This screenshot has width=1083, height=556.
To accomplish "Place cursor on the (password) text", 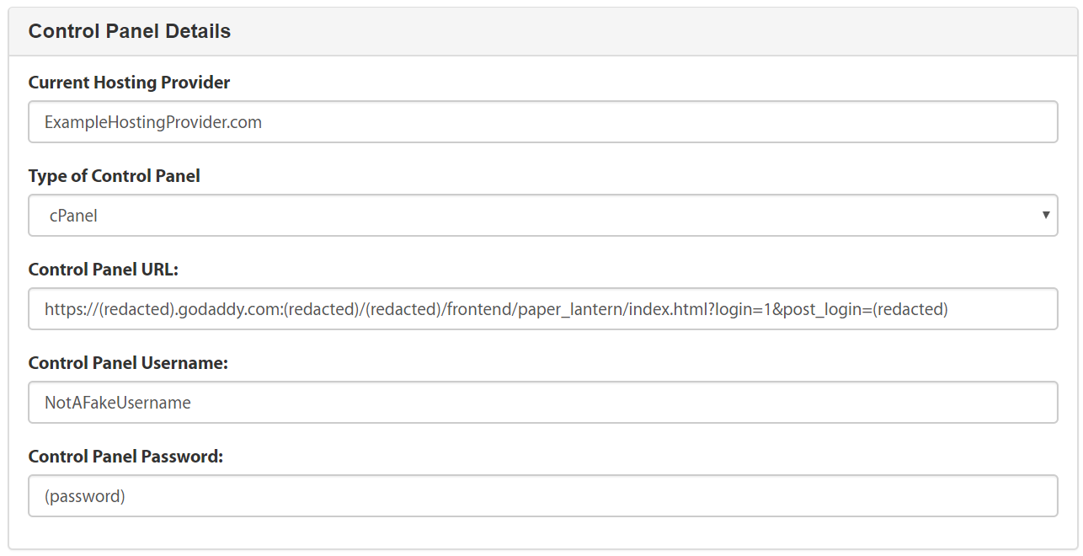I will (85, 496).
